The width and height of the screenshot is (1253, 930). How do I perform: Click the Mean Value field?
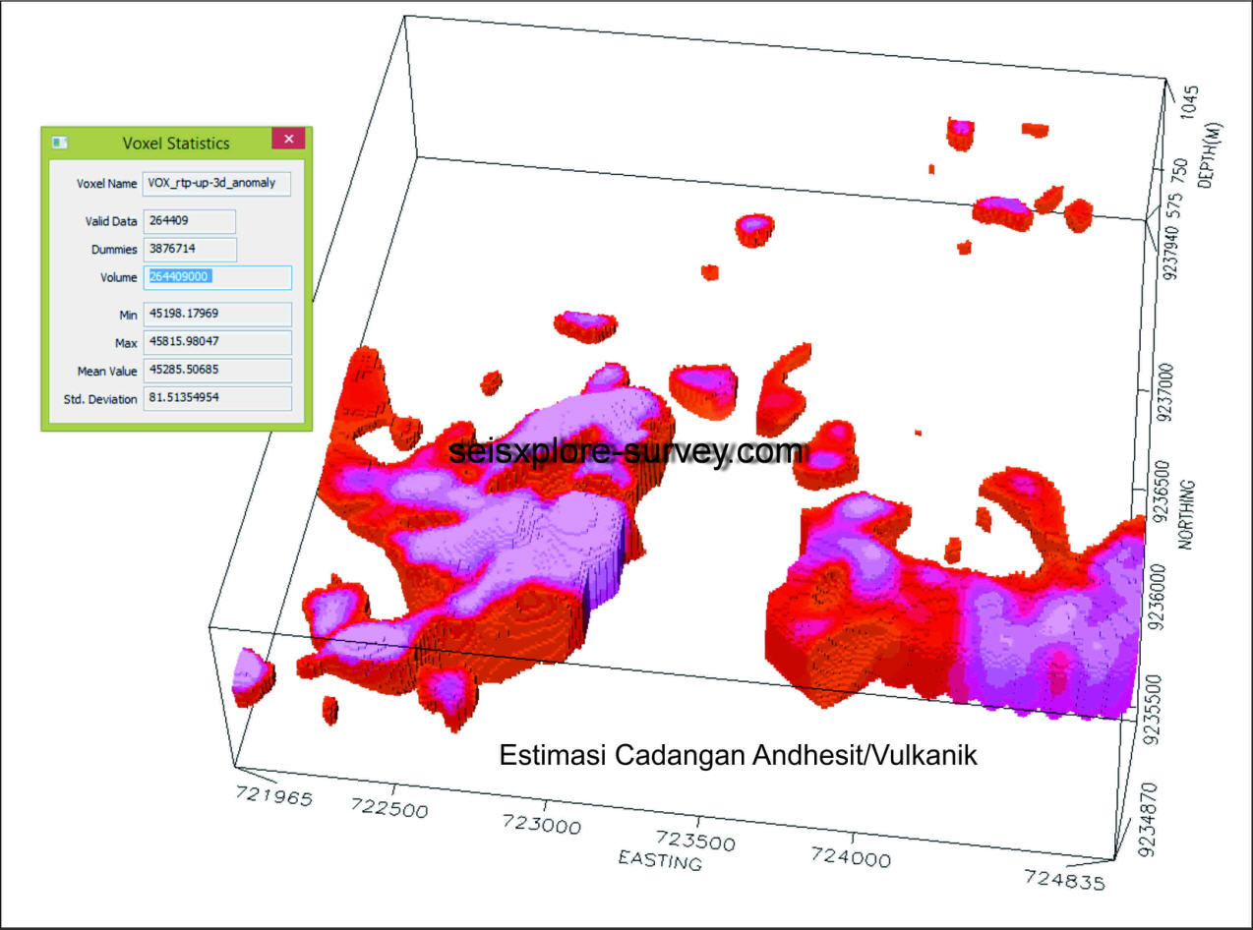coord(217,371)
